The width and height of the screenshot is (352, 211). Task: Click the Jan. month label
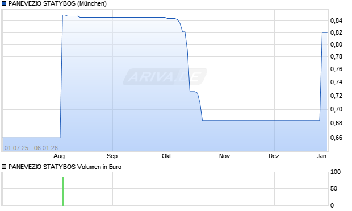click(x=322, y=156)
